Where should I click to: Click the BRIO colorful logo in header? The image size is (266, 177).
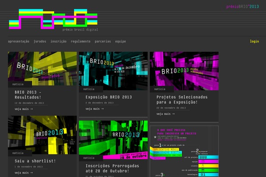click(53, 19)
